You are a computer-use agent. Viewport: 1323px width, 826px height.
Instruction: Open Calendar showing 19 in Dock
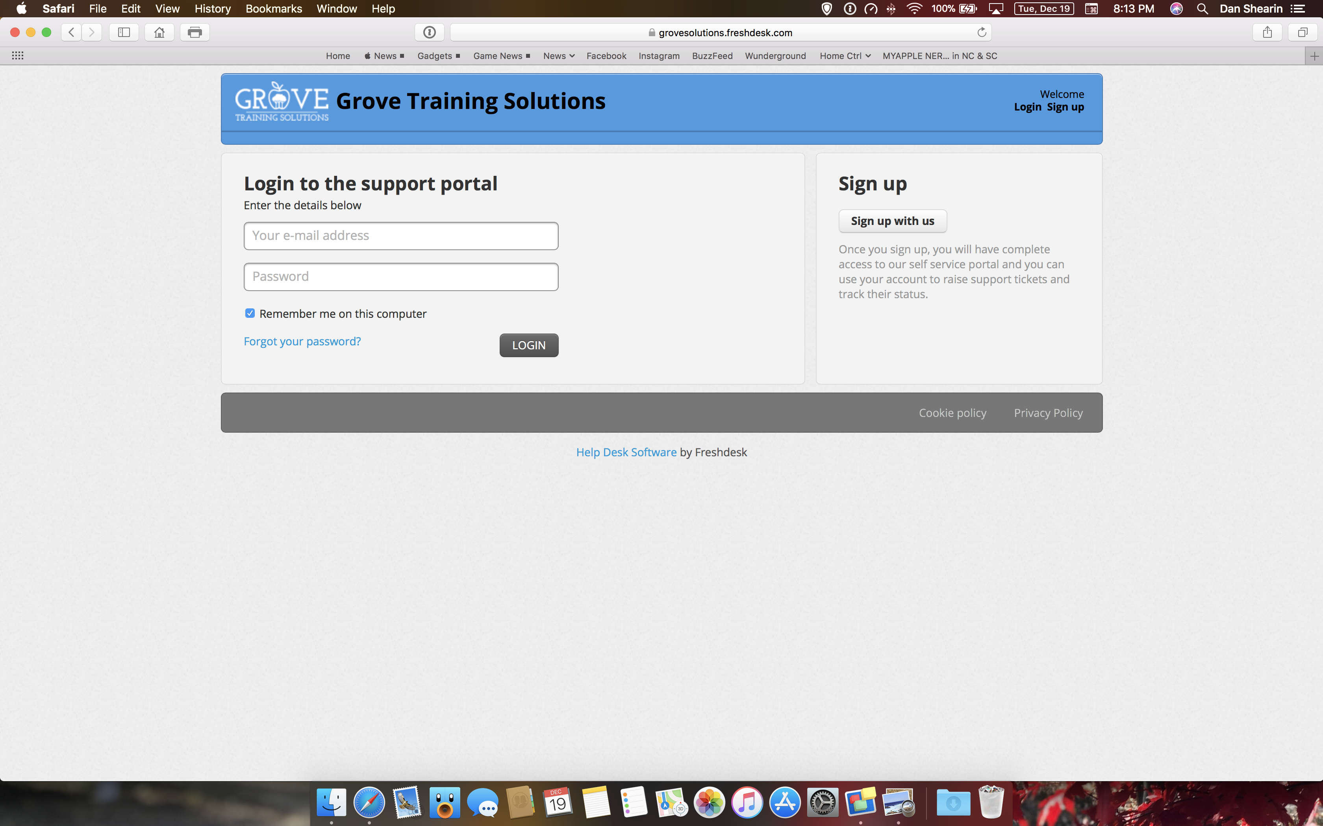558,802
